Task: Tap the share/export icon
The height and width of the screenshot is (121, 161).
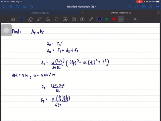Action: point(31,7)
